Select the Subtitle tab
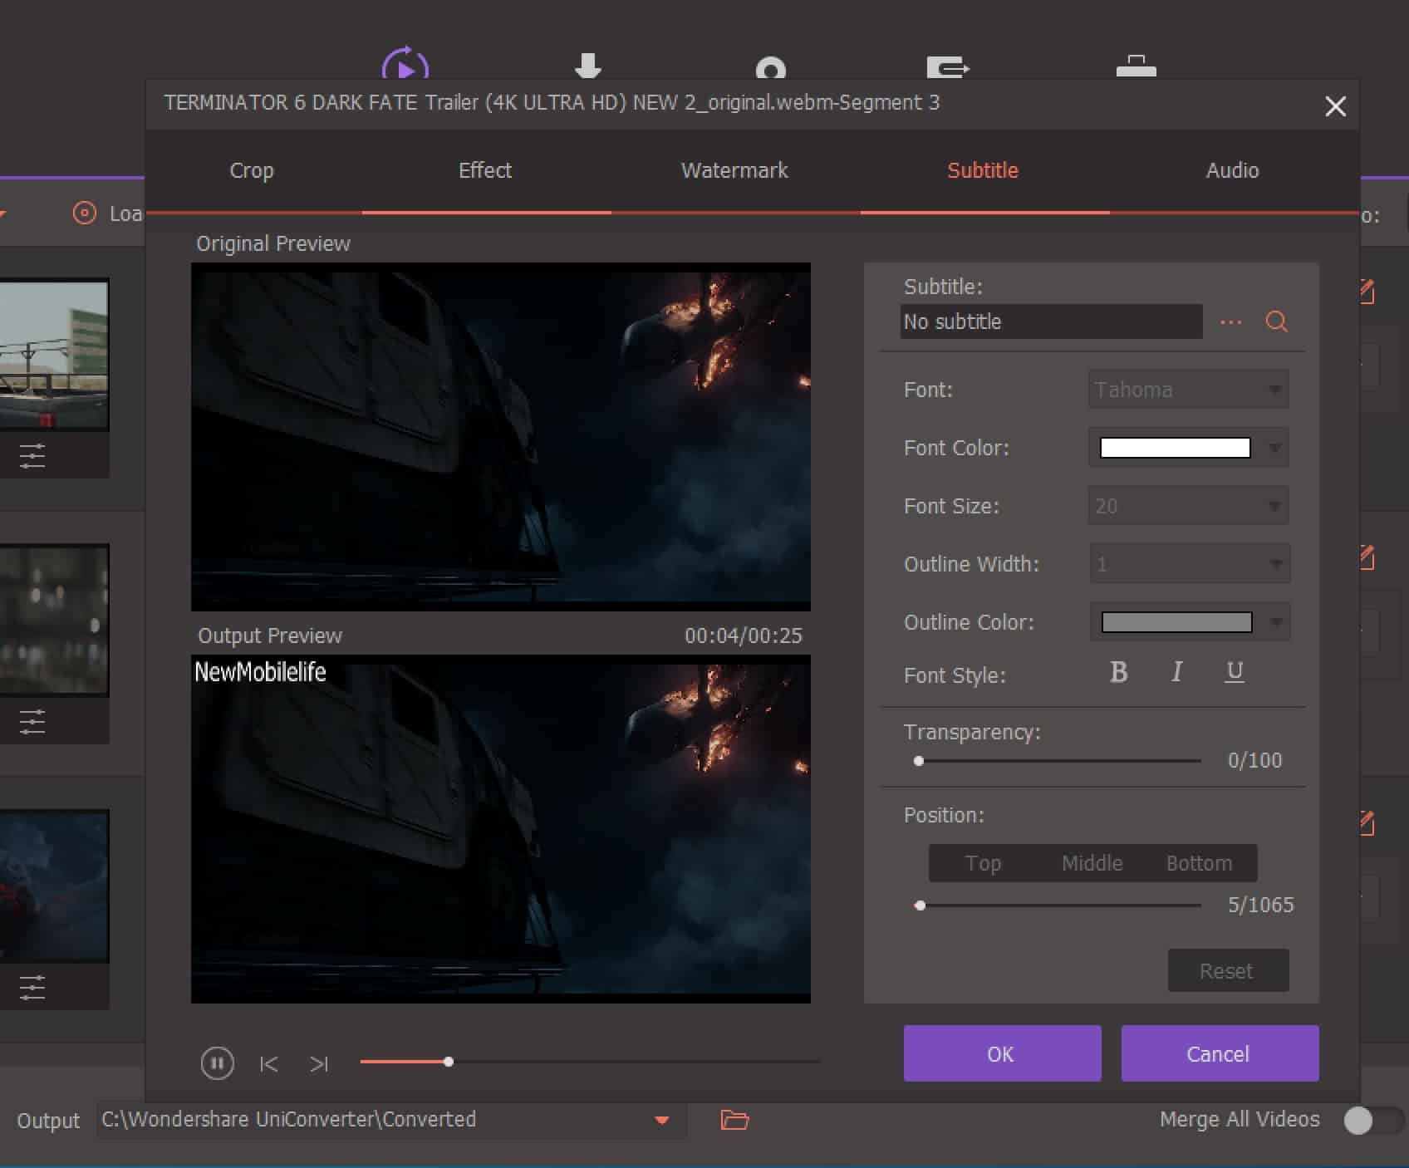 pyautogui.click(x=983, y=170)
